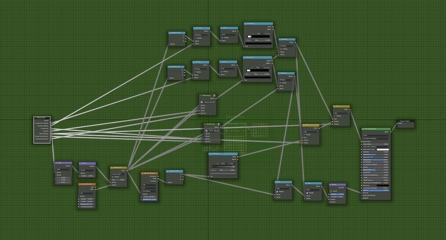The image size is (446, 240).
Task: Click the Roughness slider in Principled BSDF
Action: pos(376,160)
